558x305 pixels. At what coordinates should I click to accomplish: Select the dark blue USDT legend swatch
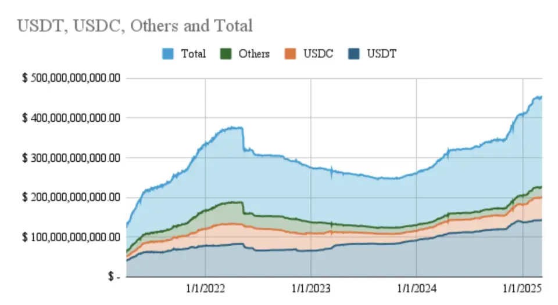pyautogui.click(x=354, y=54)
